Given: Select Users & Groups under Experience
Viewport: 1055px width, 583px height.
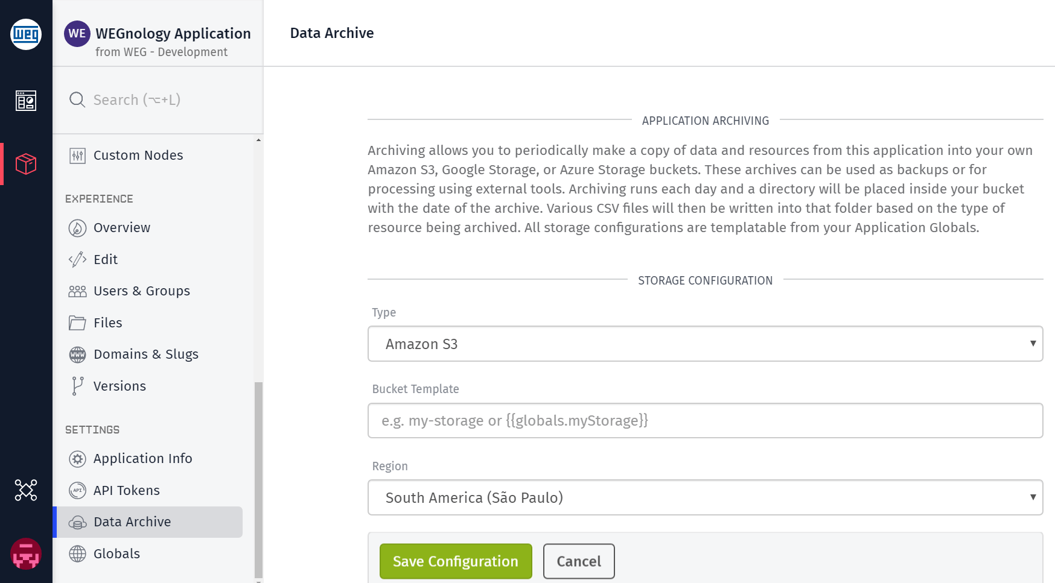Looking at the screenshot, I should coord(141,291).
